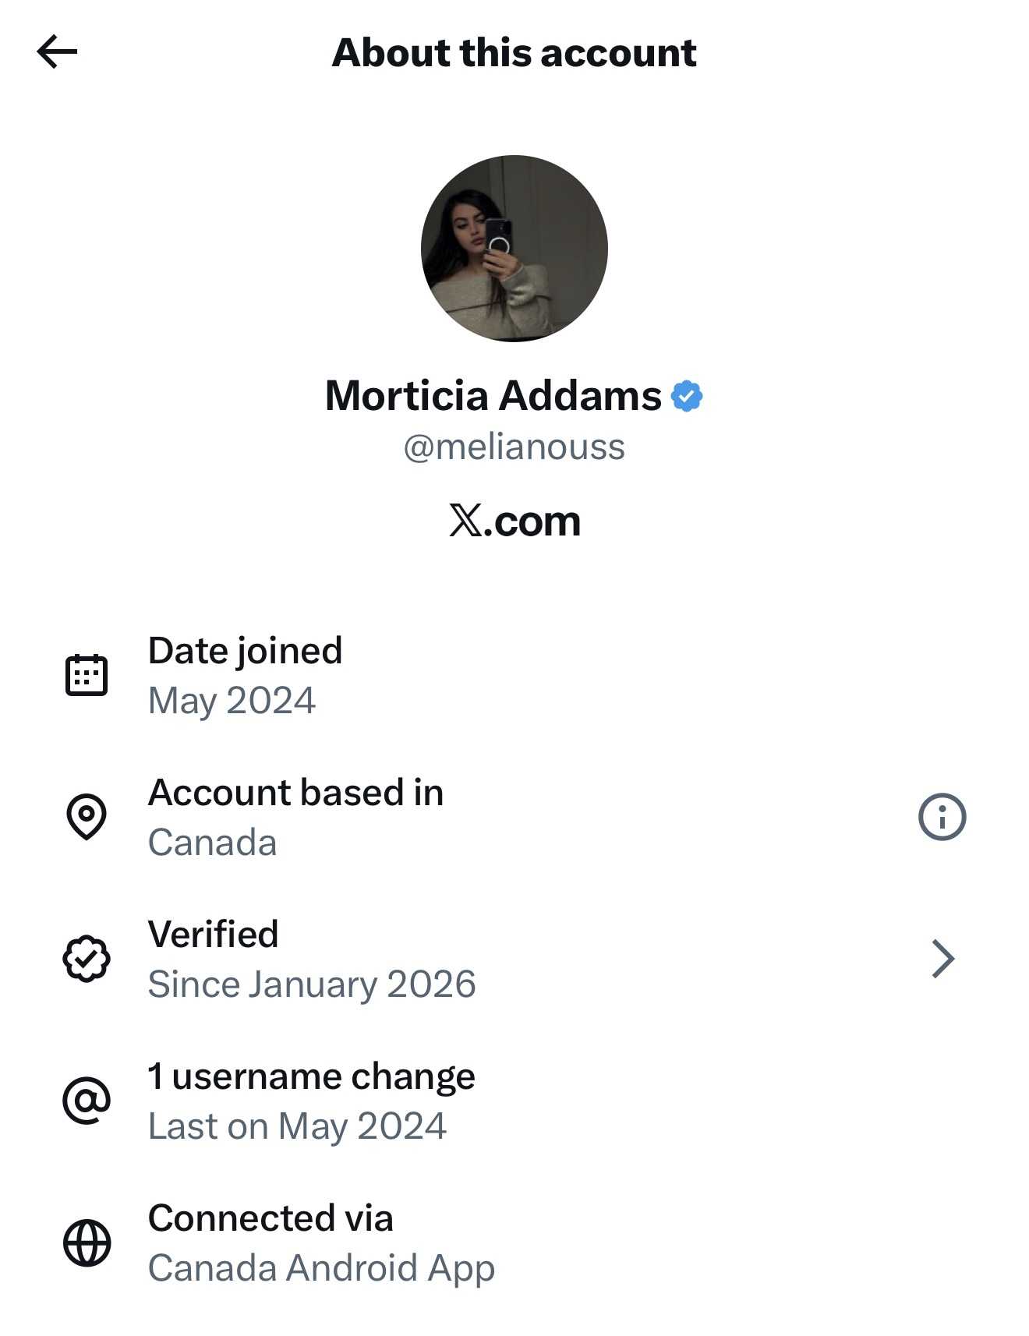
Task: Select the @melianouss handle
Action: tap(514, 447)
